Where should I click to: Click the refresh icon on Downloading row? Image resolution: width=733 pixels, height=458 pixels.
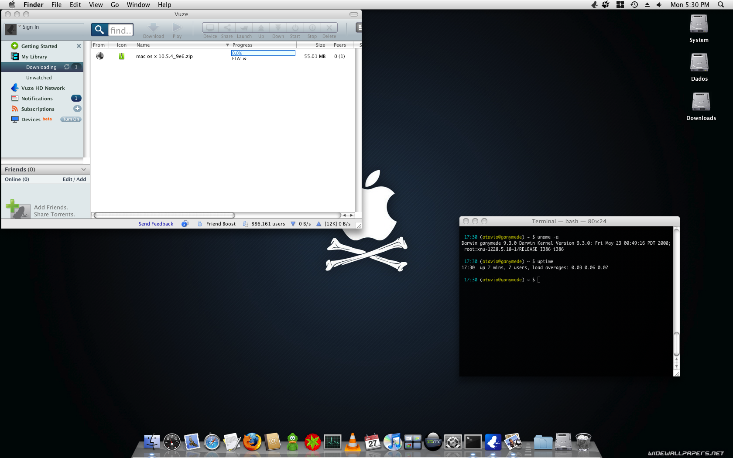pyautogui.click(x=67, y=67)
